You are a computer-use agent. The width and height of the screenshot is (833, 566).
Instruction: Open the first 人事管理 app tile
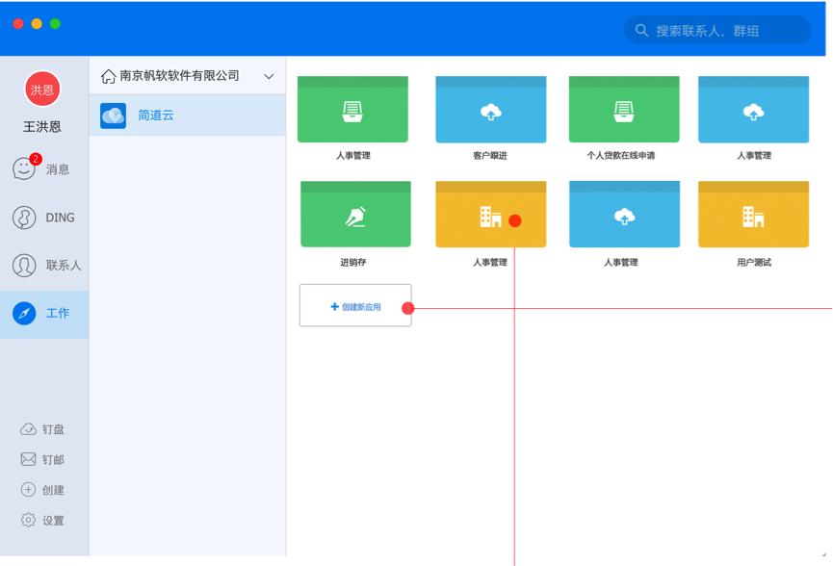tap(352, 109)
